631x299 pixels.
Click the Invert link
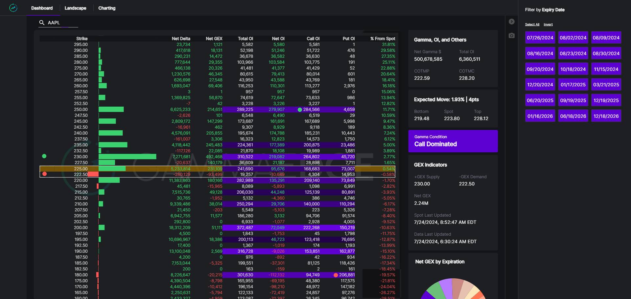pos(548,25)
